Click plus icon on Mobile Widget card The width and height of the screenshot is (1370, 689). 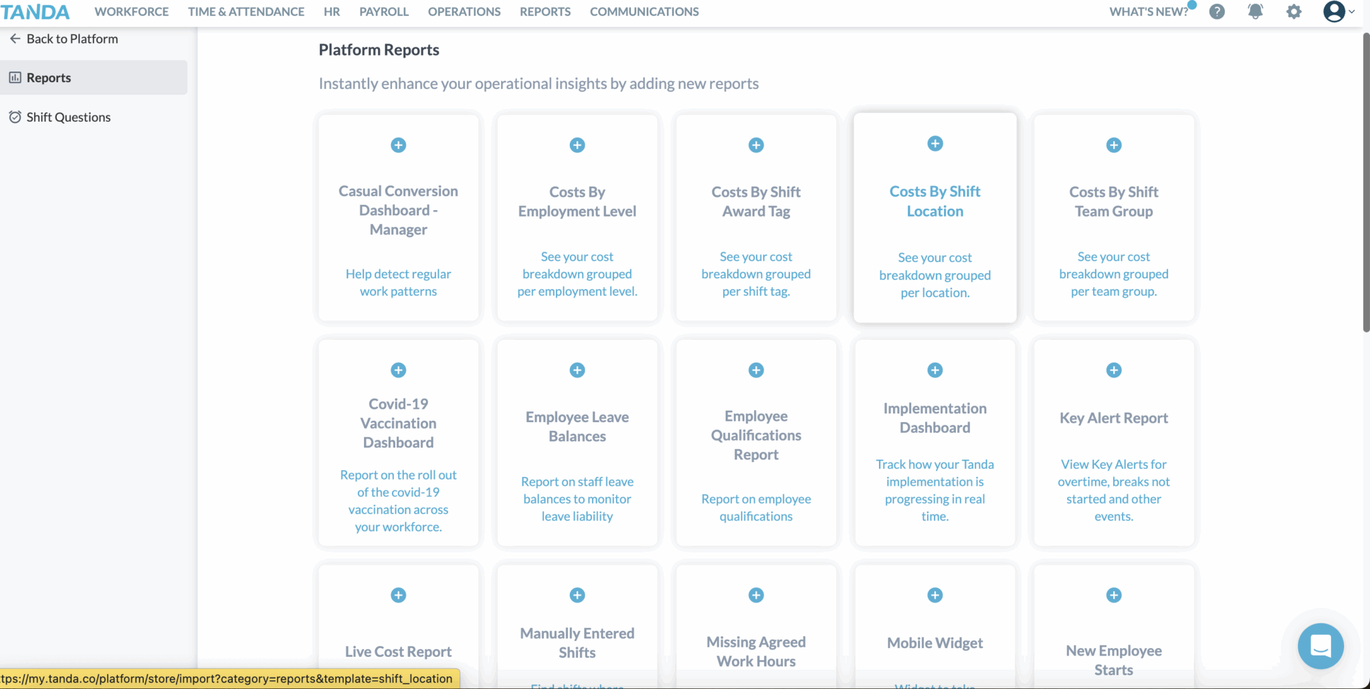tap(935, 595)
